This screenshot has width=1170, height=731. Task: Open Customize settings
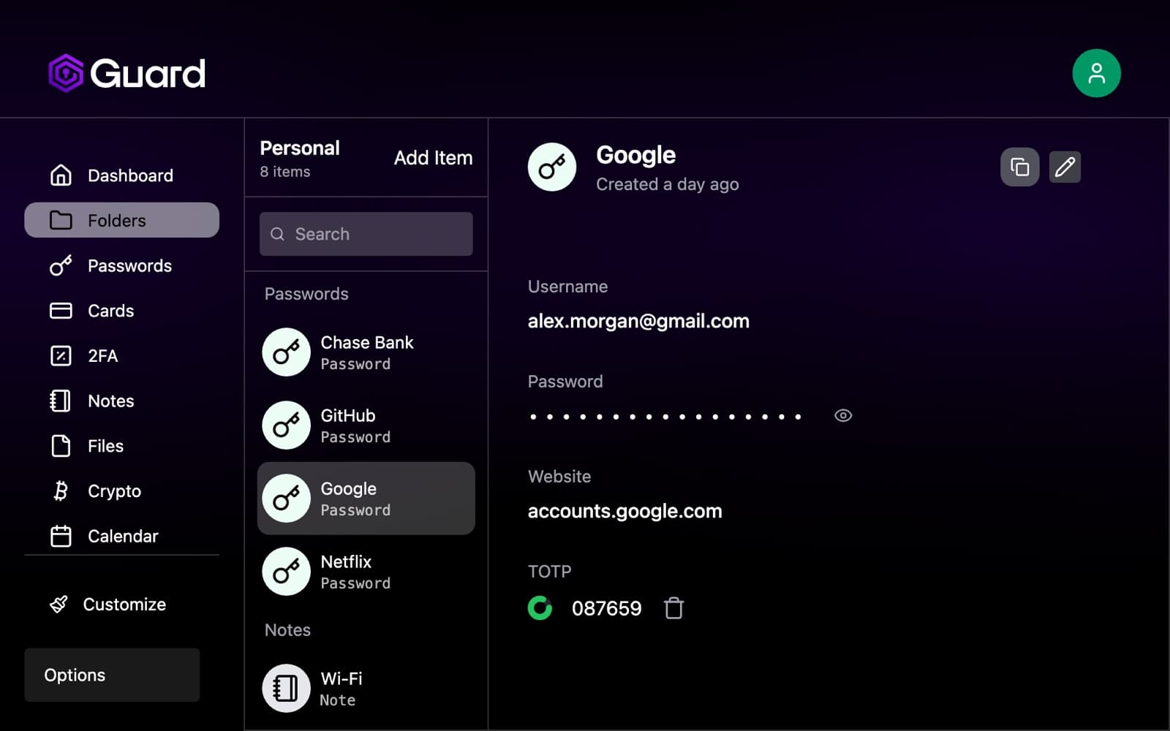[108, 605]
